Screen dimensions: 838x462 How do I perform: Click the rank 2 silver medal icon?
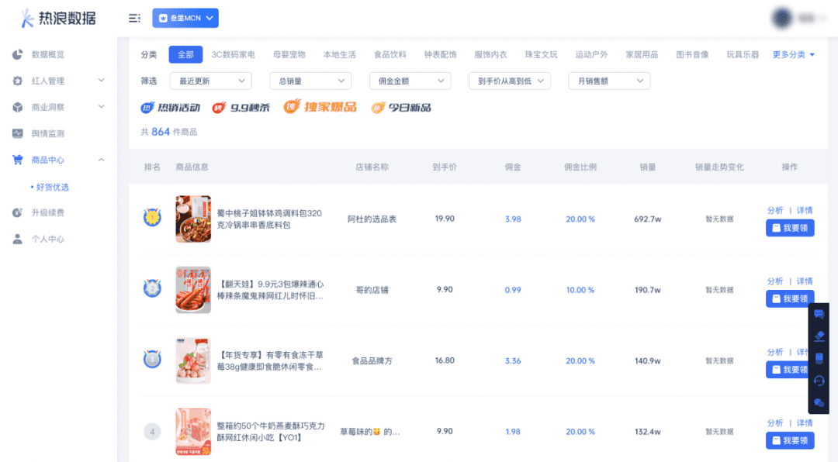tap(152, 288)
